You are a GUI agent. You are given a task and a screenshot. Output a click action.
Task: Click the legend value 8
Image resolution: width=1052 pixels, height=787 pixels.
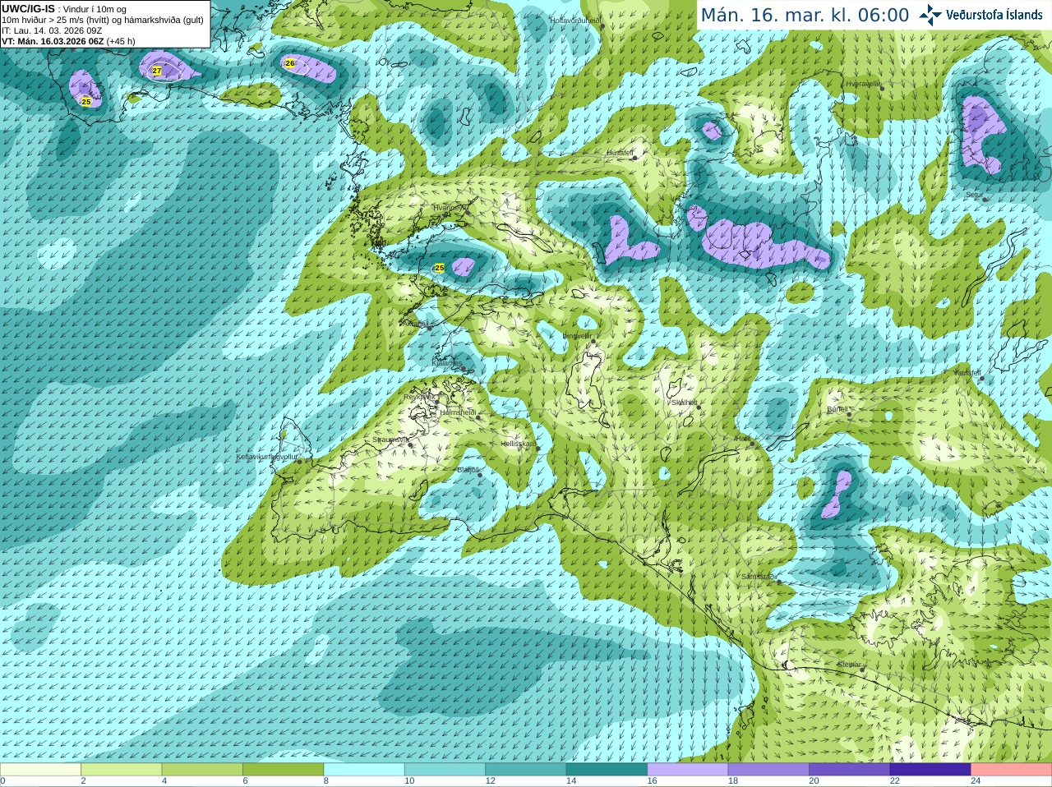(326, 781)
